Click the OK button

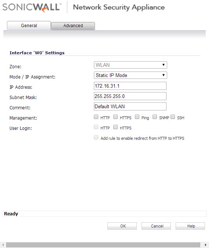tap(122, 226)
